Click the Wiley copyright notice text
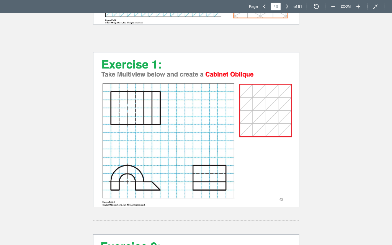Viewport: 392px width, 245px height. coord(123,205)
